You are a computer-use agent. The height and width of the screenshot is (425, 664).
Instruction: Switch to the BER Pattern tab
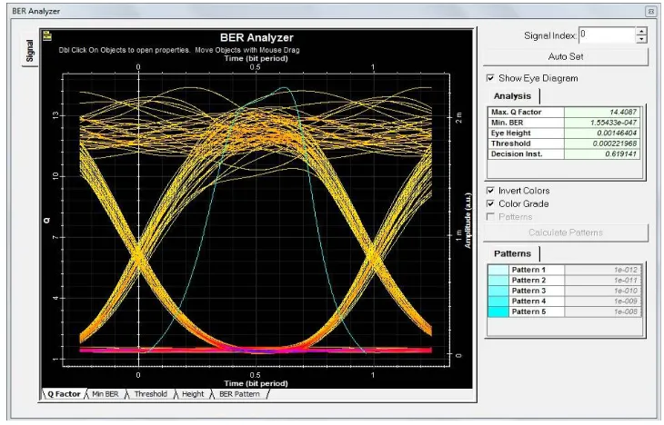tap(239, 394)
